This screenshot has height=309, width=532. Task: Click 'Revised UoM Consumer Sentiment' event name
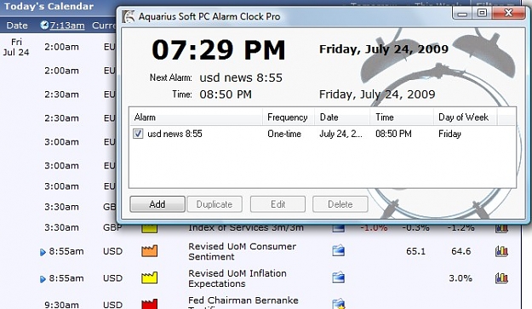tap(243, 251)
